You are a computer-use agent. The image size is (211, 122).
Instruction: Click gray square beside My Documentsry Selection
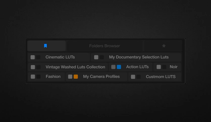pyautogui.click(x=96, y=57)
